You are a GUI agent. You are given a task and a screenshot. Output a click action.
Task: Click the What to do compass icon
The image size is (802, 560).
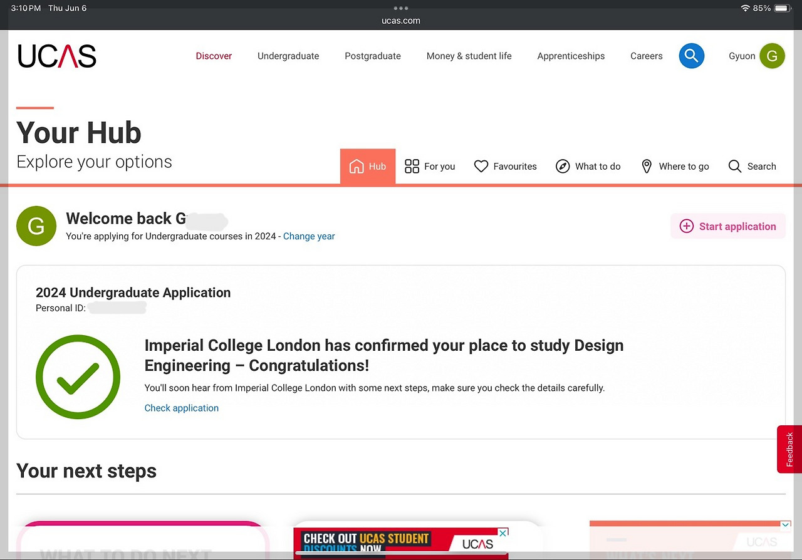pos(563,166)
